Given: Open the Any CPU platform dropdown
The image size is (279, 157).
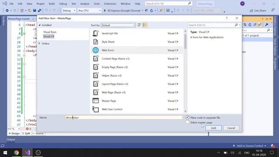Looking at the screenshot, I should click(89, 10).
